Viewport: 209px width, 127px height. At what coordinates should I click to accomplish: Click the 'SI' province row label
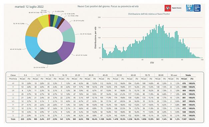(13, 116)
